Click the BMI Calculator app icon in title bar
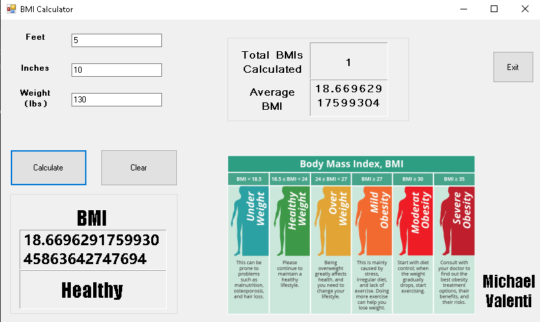Screen dimensions: 540x322 pyautogui.click(x=11, y=9)
